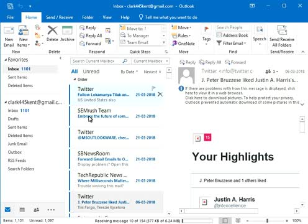The image size is (308, 224).
Task: Click the Search Current Mailbox field
Action: [97, 61]
